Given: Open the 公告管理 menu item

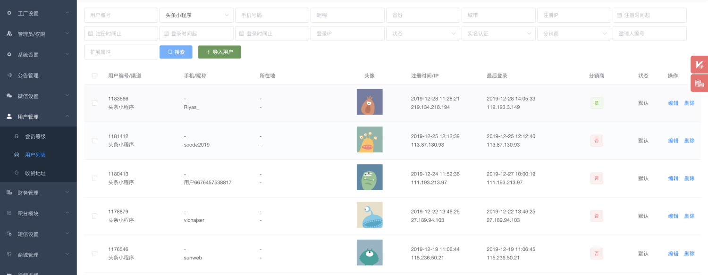Looking at the screenshot, I should 38,75.
